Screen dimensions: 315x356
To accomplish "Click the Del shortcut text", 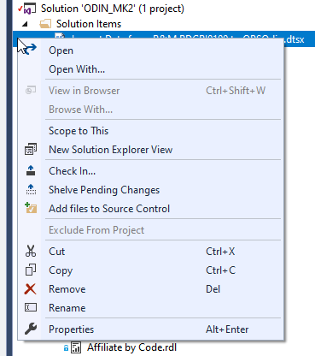I will coord(213,289).
